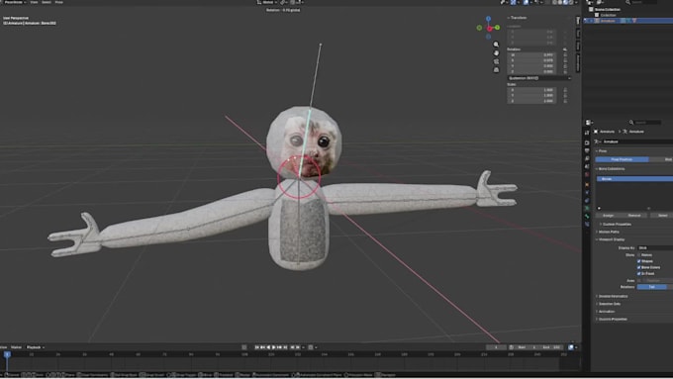Viewport: 673px width, 379px height.
Task: Open the Marker menu in timeline
Action: 16,347
